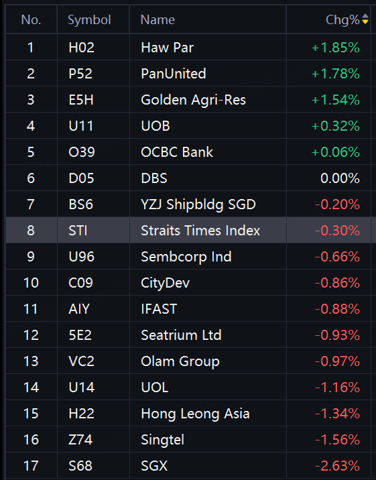Click symbol 5E2 for Seatrium Ltd

(80, 335)
